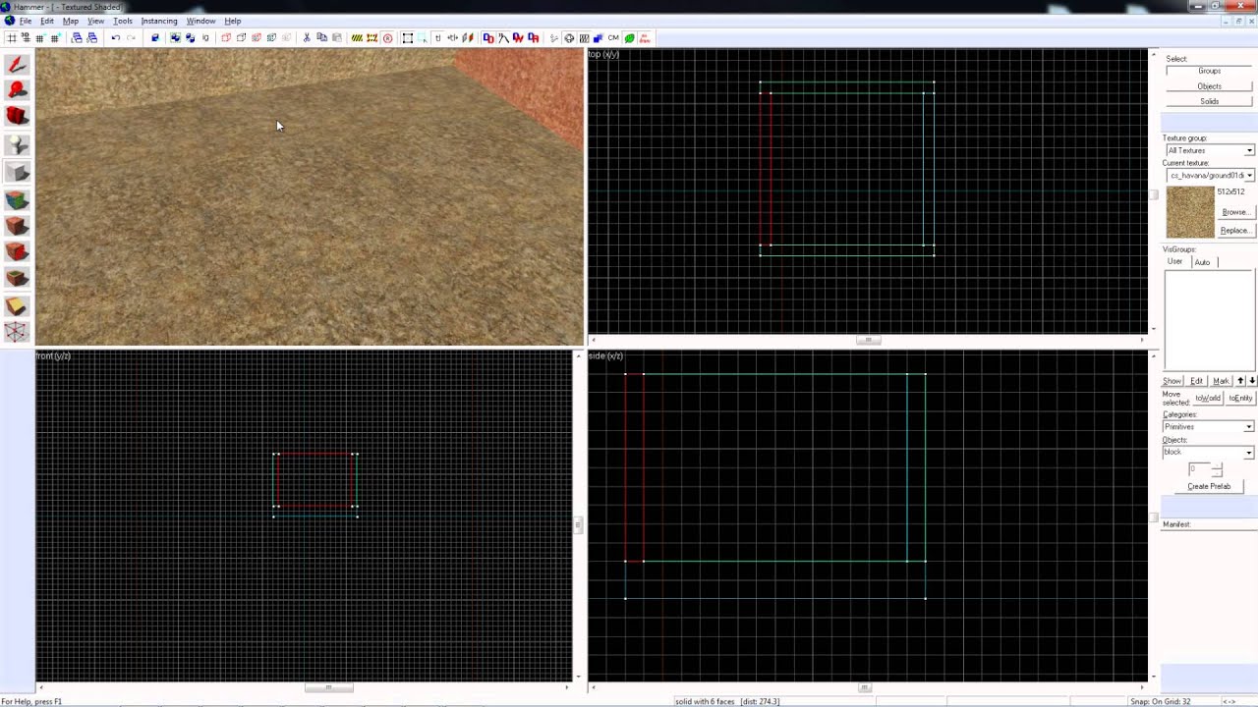Click the Create Prefab button
1258x707 pixels.
1209,486
